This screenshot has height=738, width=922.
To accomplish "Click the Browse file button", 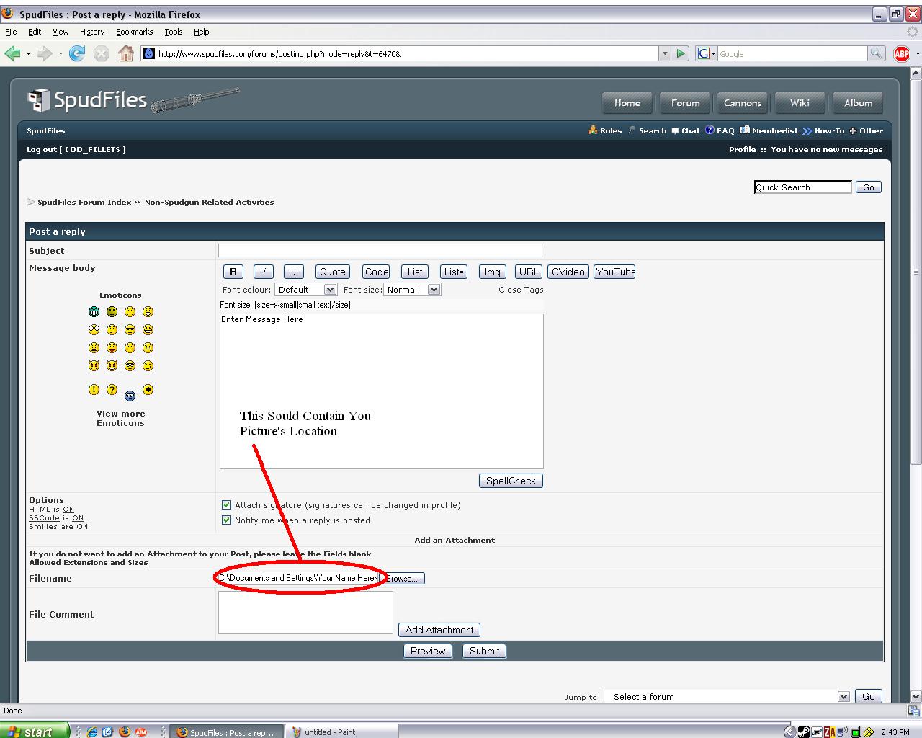I will point(403,579).
